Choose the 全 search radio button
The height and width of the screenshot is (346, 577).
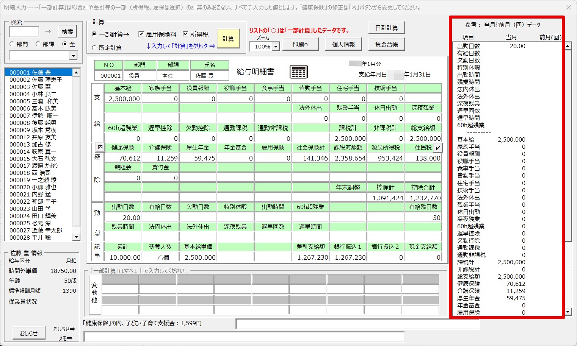[x=64, y=44]
